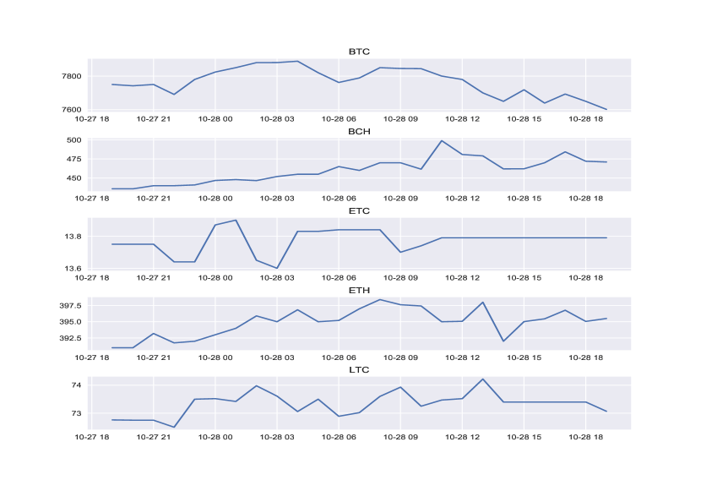The image size is (701, 491).
Task: Click the 13.8 y-axis label on ETC chart
Action: [x=73, y=237]
